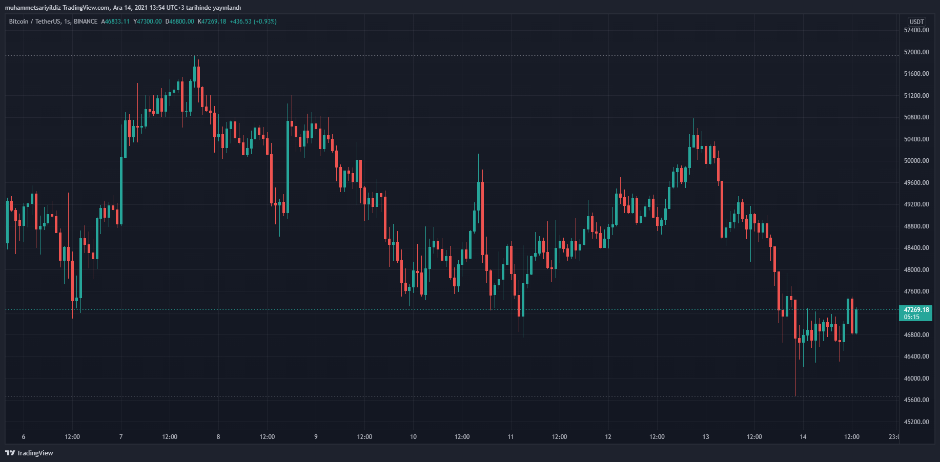Click date label 13 on time axis
The height and width of the screenshot is (462, 940).
tap(706, 437)
